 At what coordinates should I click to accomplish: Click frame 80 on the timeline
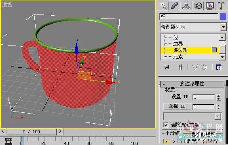coord(112,143)
